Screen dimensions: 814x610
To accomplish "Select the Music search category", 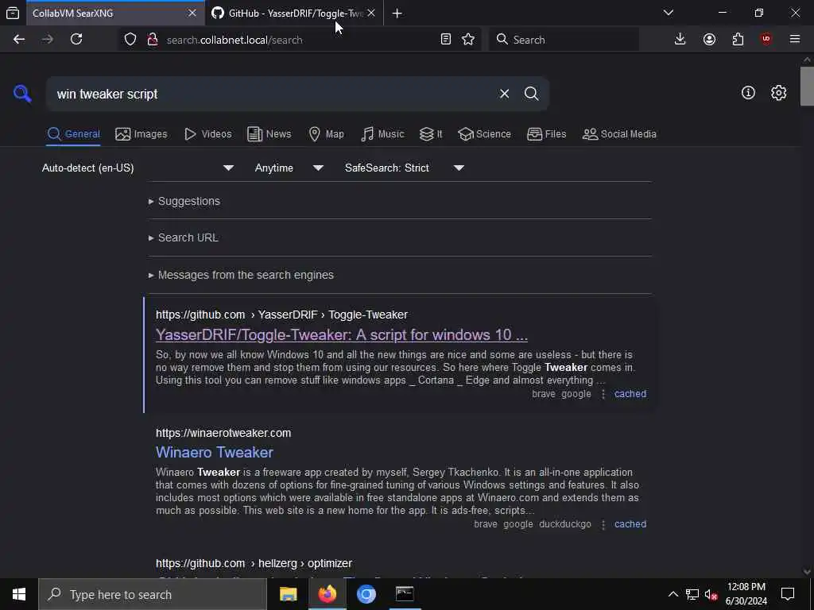I will 382,133.
